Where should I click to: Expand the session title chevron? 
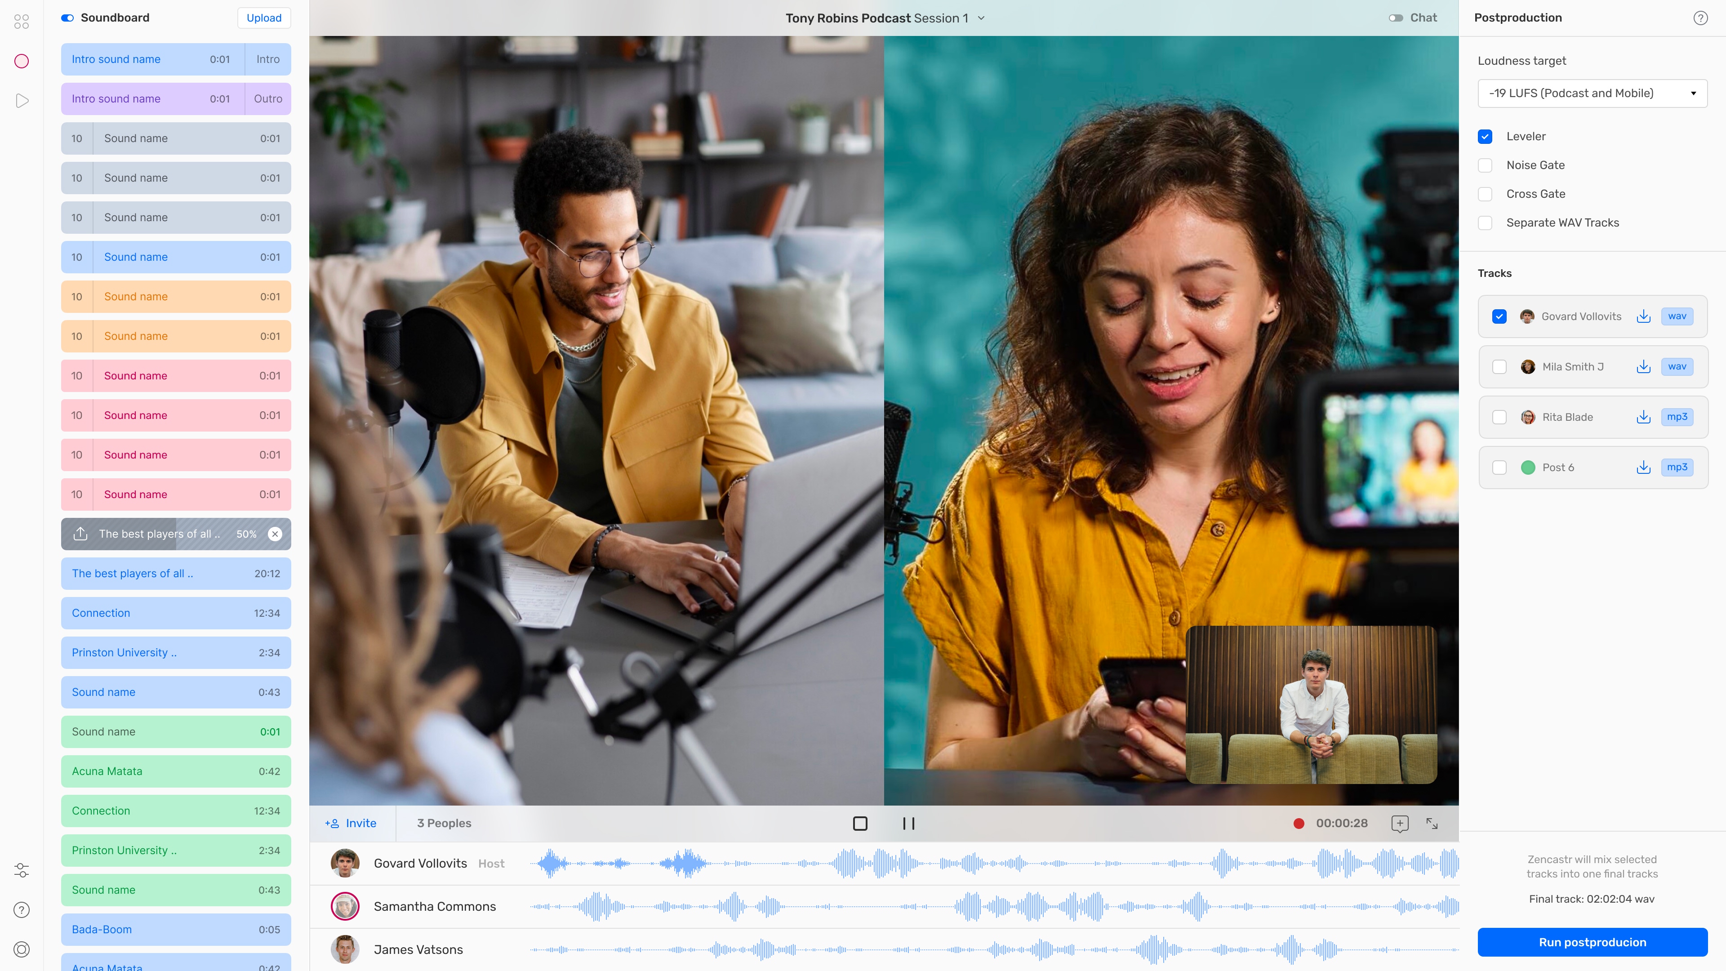[981, 18]
